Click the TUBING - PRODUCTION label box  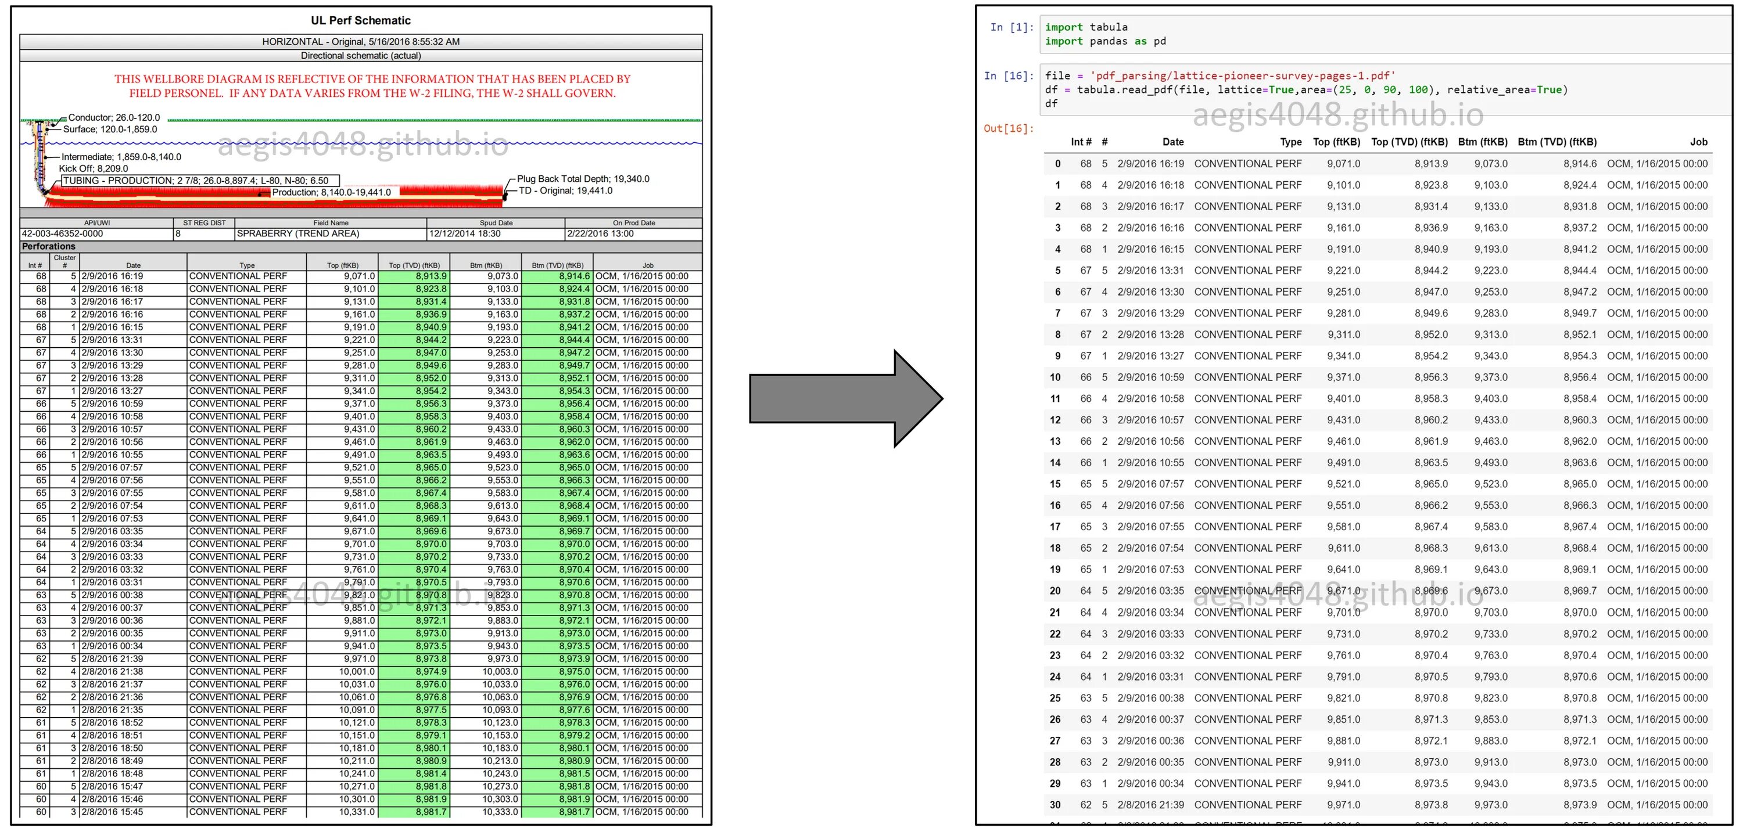point(200,181)
